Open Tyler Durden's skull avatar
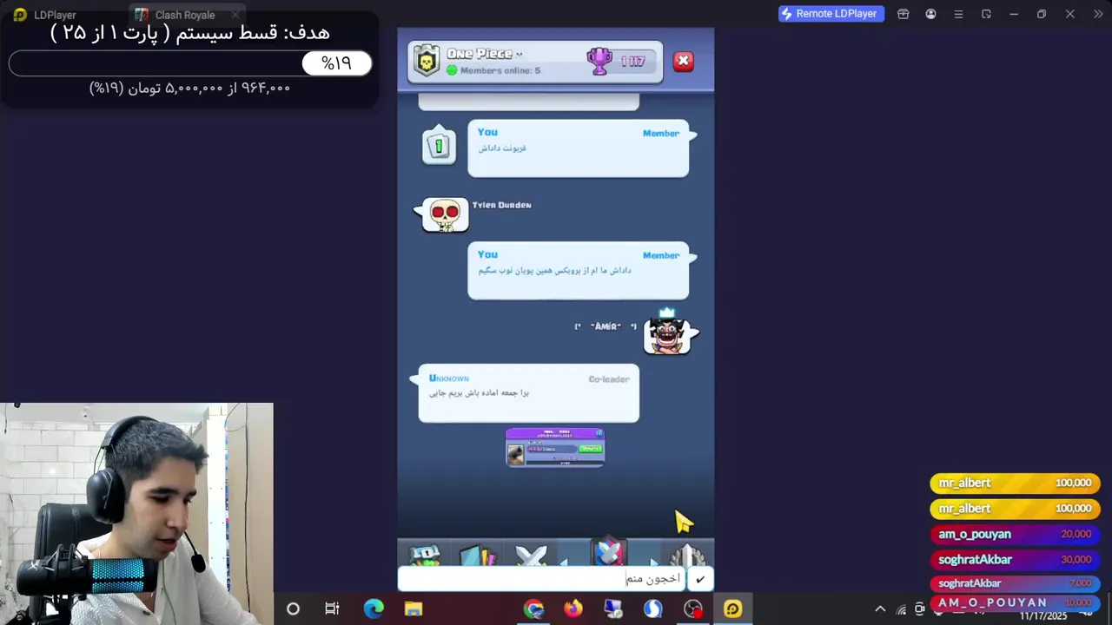Image resolution: width=1112 pixels, height=625 pixels. (445, 214)
